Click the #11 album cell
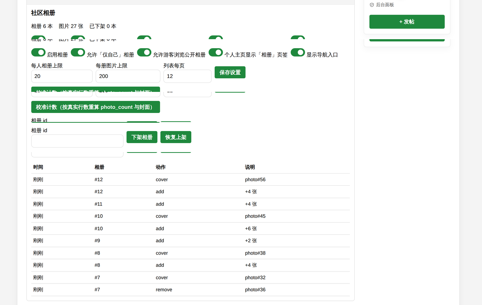The height and width of the screenshot is (305, 482). coord(99,204)
